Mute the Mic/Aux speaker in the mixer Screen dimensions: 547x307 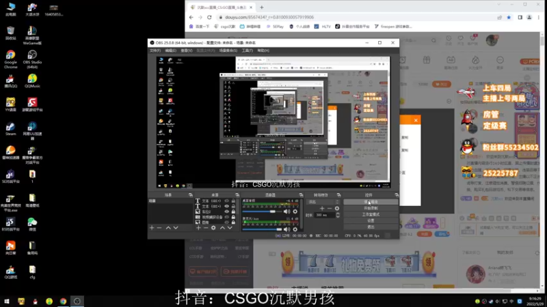(286, 229)
